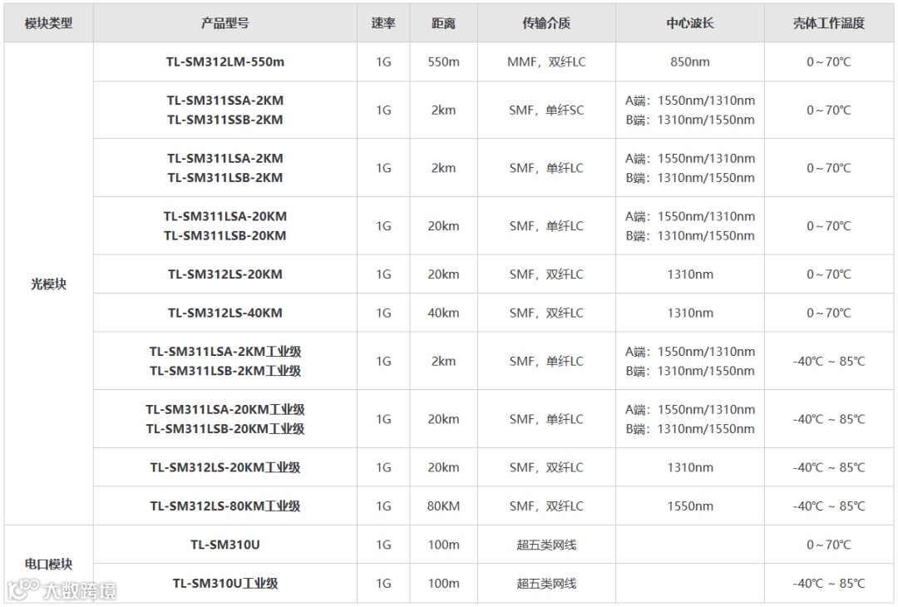This screenshot has width=898, height=607.
Task: Click the 模块类型 column header
Action: tap(49, 23)
